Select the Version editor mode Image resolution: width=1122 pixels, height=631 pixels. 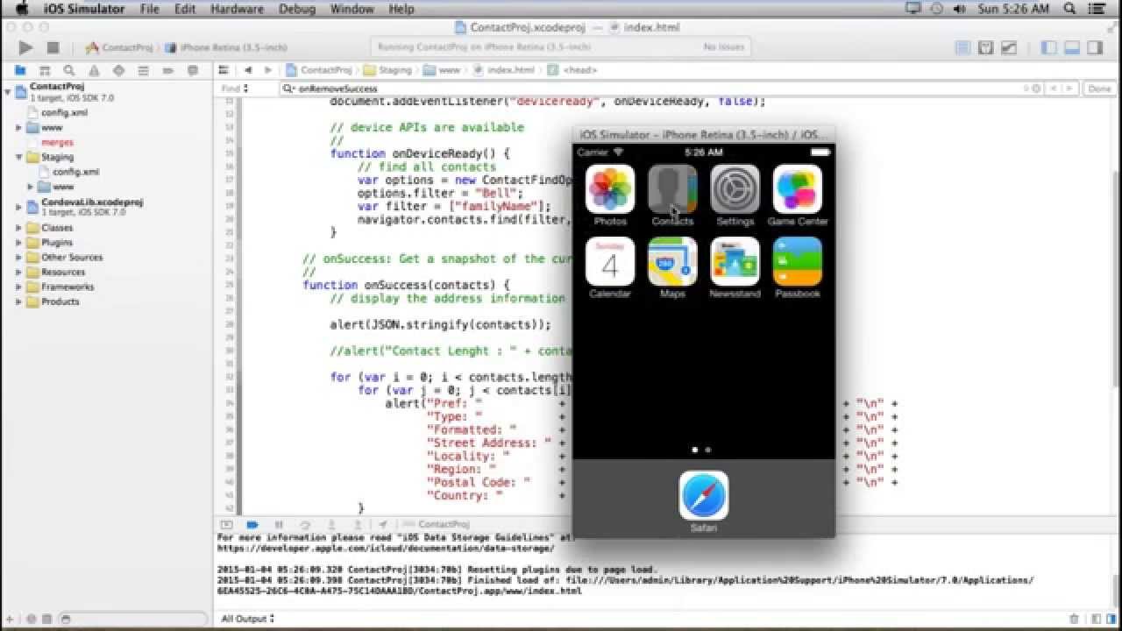point(1008,47)
